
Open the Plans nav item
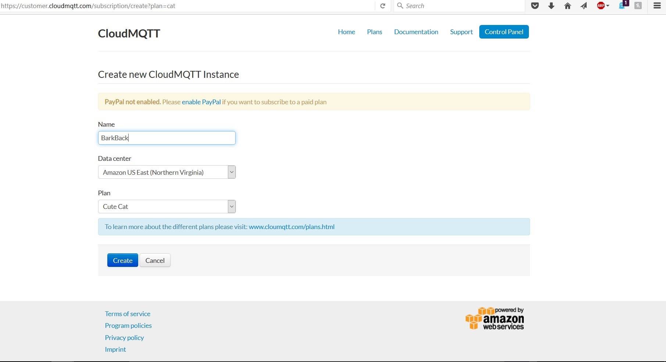click(375, 32)
